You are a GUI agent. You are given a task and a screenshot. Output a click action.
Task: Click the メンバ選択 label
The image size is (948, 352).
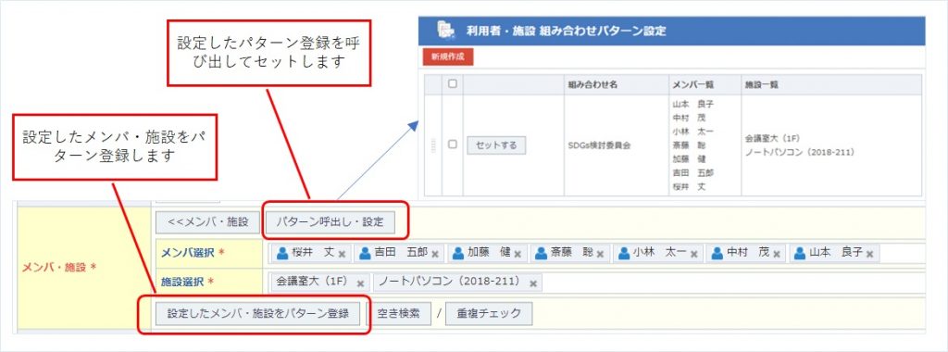187,254
